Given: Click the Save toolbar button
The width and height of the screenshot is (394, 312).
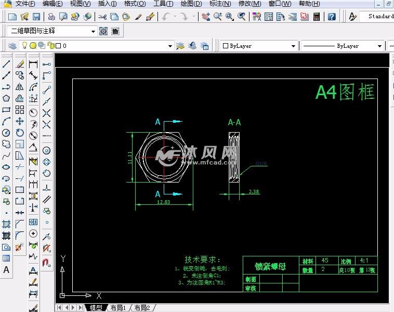Looking at the screenshot, I should click(36, 17).
